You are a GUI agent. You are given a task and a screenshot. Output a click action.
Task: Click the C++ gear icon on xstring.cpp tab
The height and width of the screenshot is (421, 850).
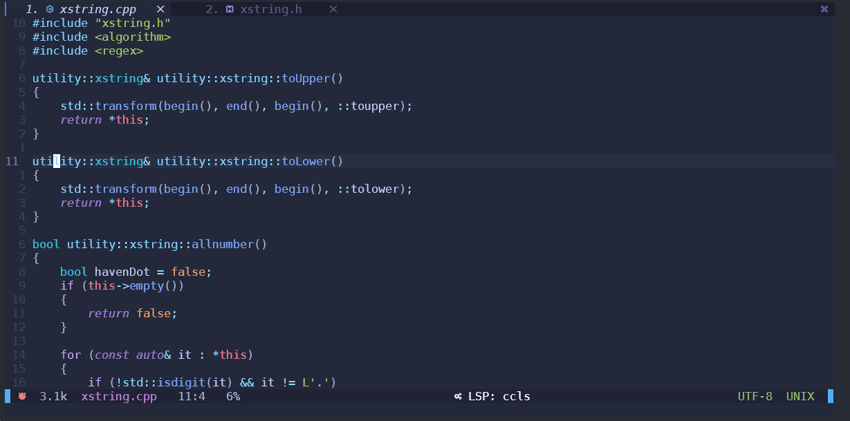point(49,9)
